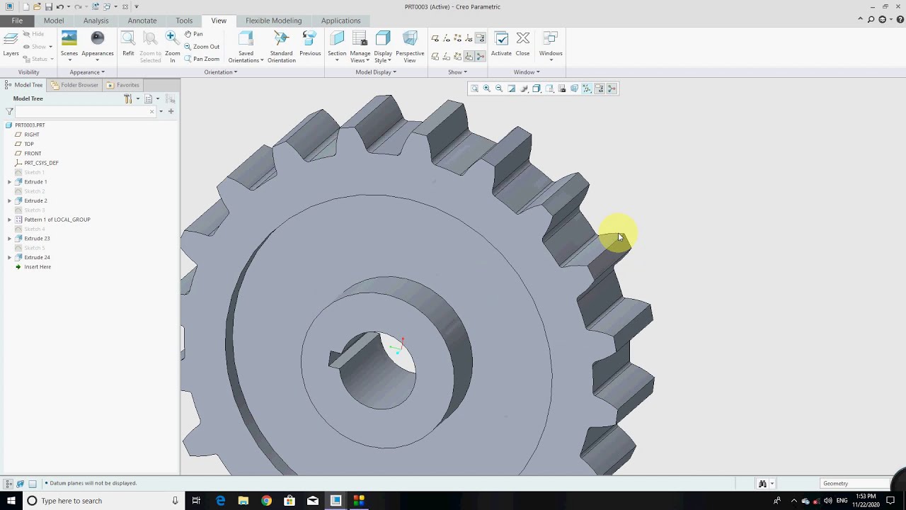Click the Zoom In ribbon button
This screenshot has height=510, width=906.
(172, 47)
